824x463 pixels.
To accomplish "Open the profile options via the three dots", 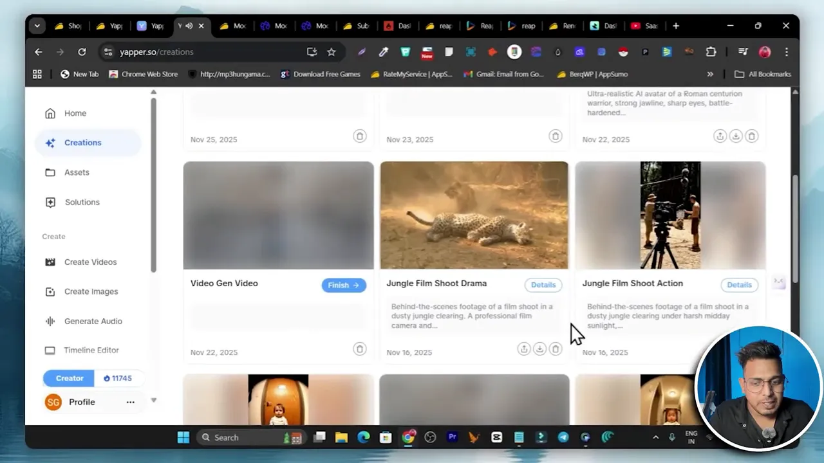I will [x=131, y=401].
